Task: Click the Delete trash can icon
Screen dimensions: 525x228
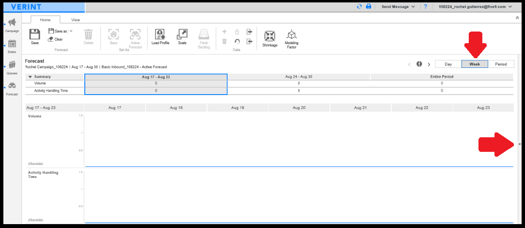Action: coord(88,34)
